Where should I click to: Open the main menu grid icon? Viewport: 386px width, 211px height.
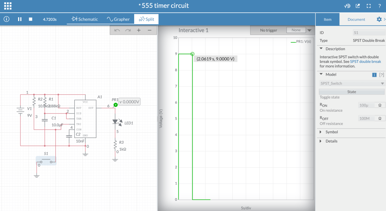(x=8, y=6)
